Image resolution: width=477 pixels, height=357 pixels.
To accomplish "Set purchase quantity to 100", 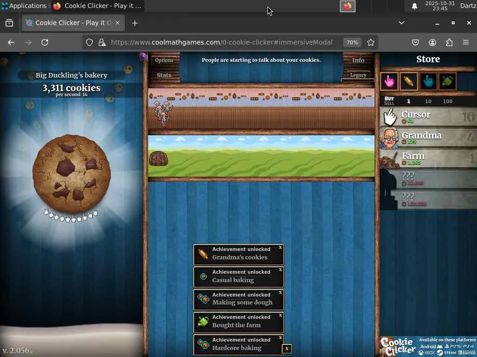I will 448,101.
